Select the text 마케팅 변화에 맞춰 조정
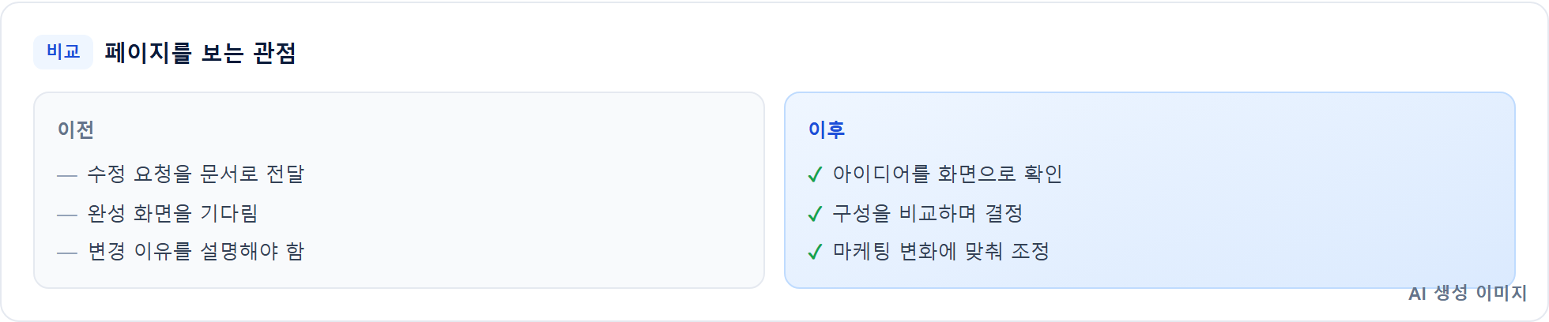1549x322 pixels. pyautogui.click(x=941, y=251)
